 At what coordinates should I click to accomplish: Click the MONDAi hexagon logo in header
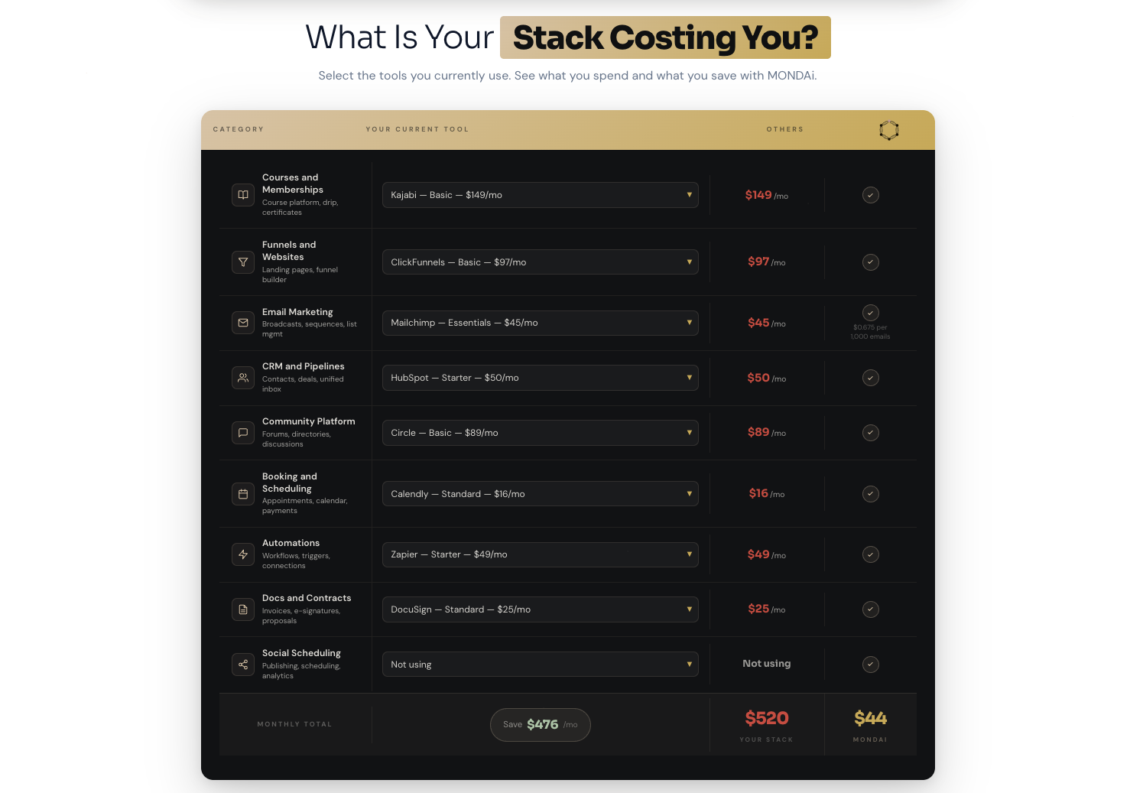pyautogui.click(x=888, y=130)
